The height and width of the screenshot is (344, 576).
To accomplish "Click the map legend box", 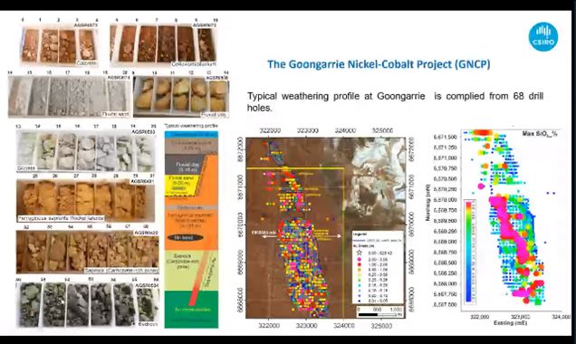I will pos(378,267).
